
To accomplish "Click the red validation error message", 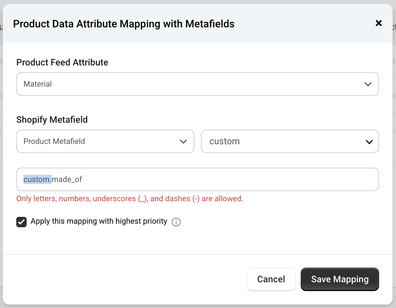I will tap(130, 199).
